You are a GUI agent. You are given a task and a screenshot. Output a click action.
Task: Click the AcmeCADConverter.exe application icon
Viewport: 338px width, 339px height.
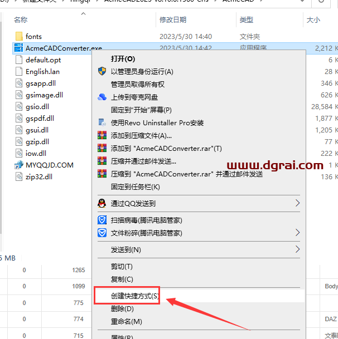click(18, 48)
